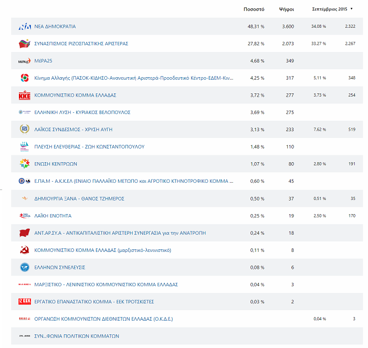
Task: Click the ΑΝΤ.ΑΡ.ΣΥ.Α red flag logo
Action: tap(25, 233)
